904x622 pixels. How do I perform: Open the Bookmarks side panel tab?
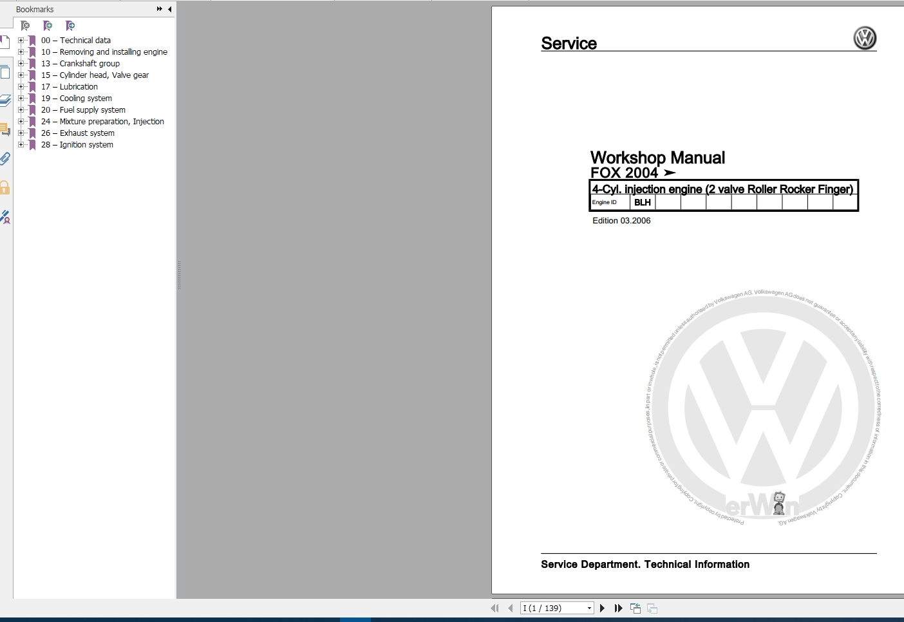pyautogui.click(x=5, y=42)
